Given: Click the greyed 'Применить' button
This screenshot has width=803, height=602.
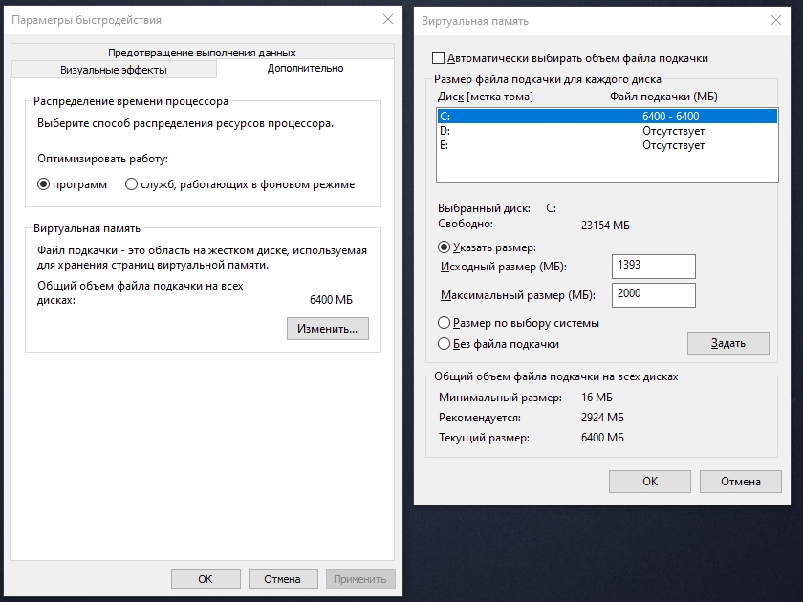Looking at the screenshot, I should (x=360, y=578).
